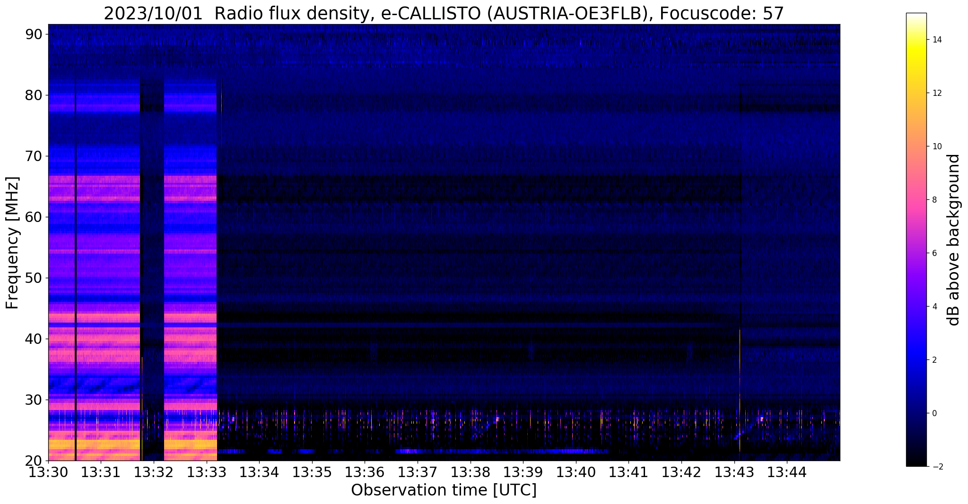Viewport: 968px width, 504px height.
Task: Click the 90 MHz frequency tick label
Action: [x=35, y=34]
